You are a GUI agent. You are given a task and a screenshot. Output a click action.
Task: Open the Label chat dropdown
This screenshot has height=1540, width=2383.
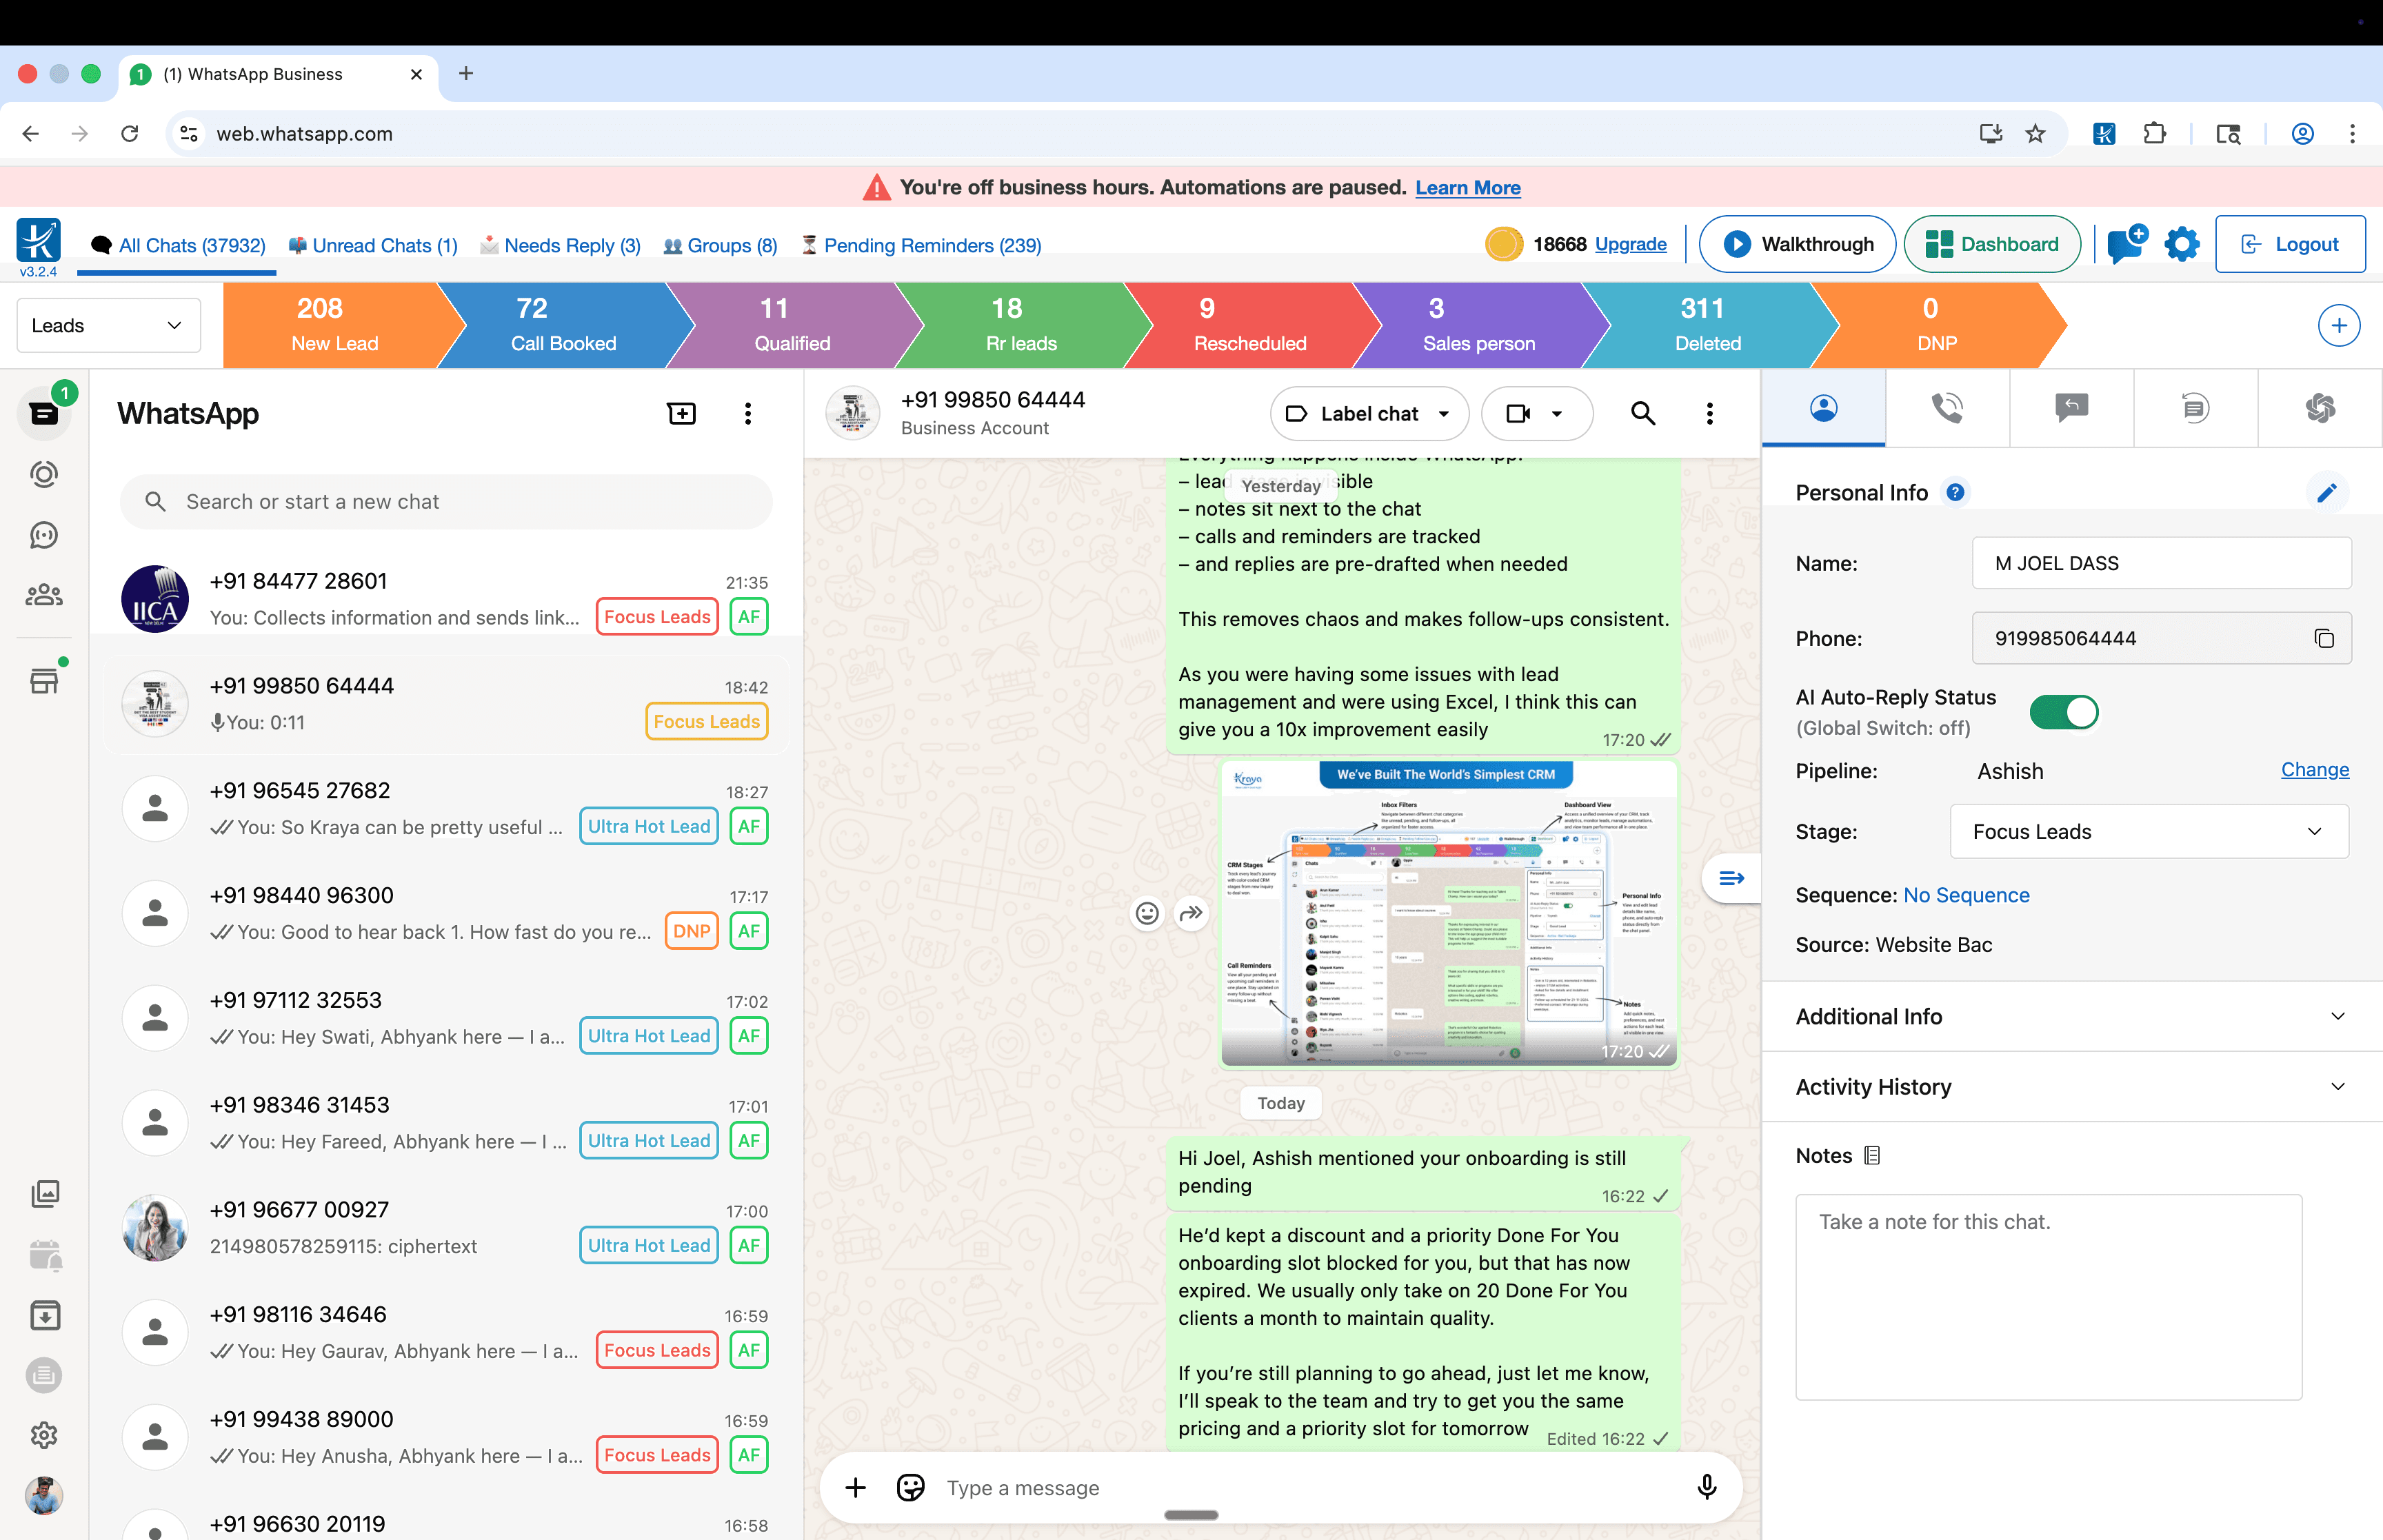click(x=1368, y=413)
